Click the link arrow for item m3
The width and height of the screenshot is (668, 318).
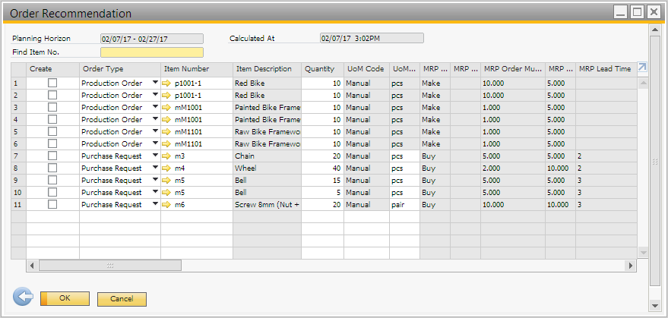(x=167, y=156)
